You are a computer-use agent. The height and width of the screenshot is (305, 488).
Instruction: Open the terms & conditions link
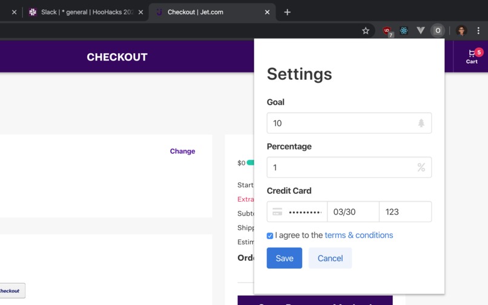(x=359, y=235)
